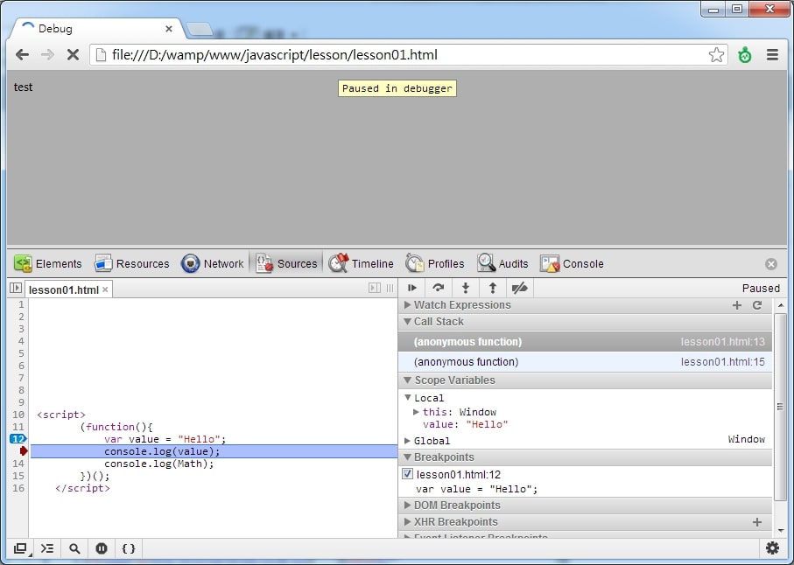Show the navigator sidebar in the Sources panel
This screenshot has width=794, height=565.
pyautogui.click(x=16, y=288)
